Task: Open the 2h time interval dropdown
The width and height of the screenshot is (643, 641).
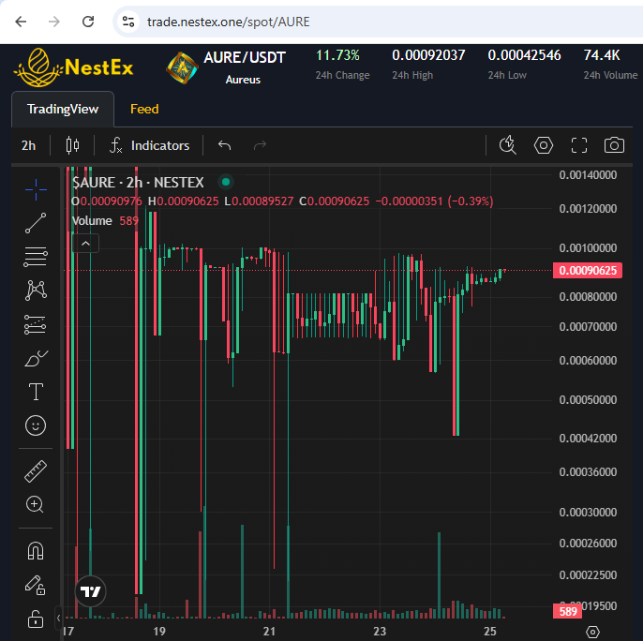Action: point(29,145)
